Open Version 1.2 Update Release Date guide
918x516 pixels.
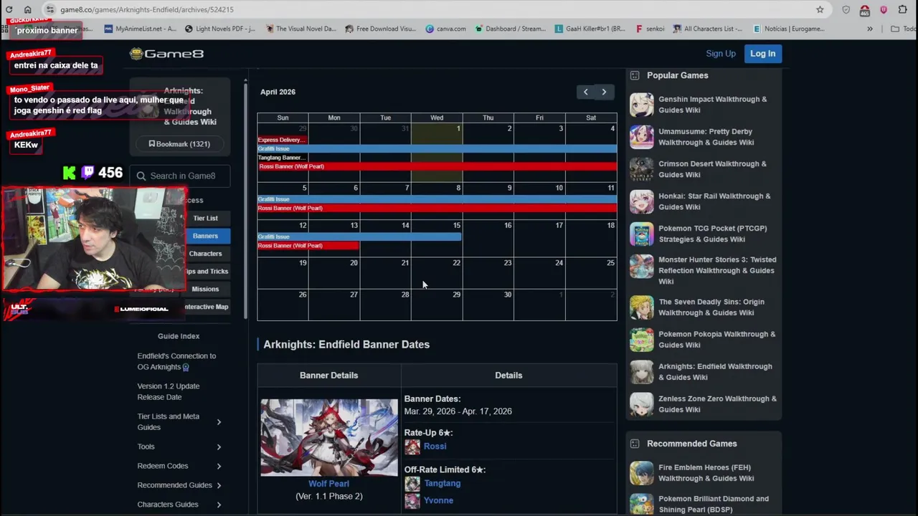(169, 391)
